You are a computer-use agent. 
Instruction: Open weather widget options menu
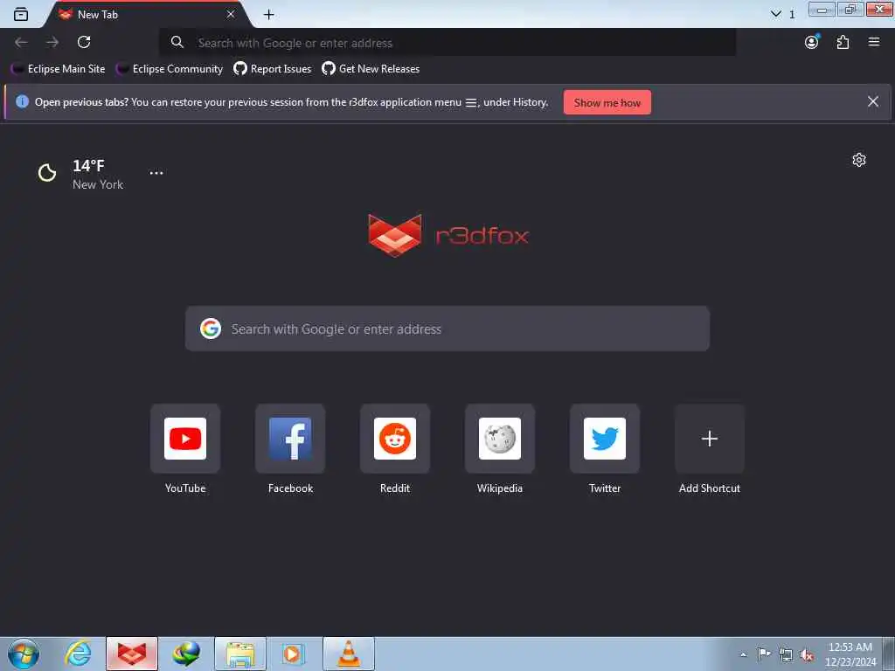click(x=156, y=173)
